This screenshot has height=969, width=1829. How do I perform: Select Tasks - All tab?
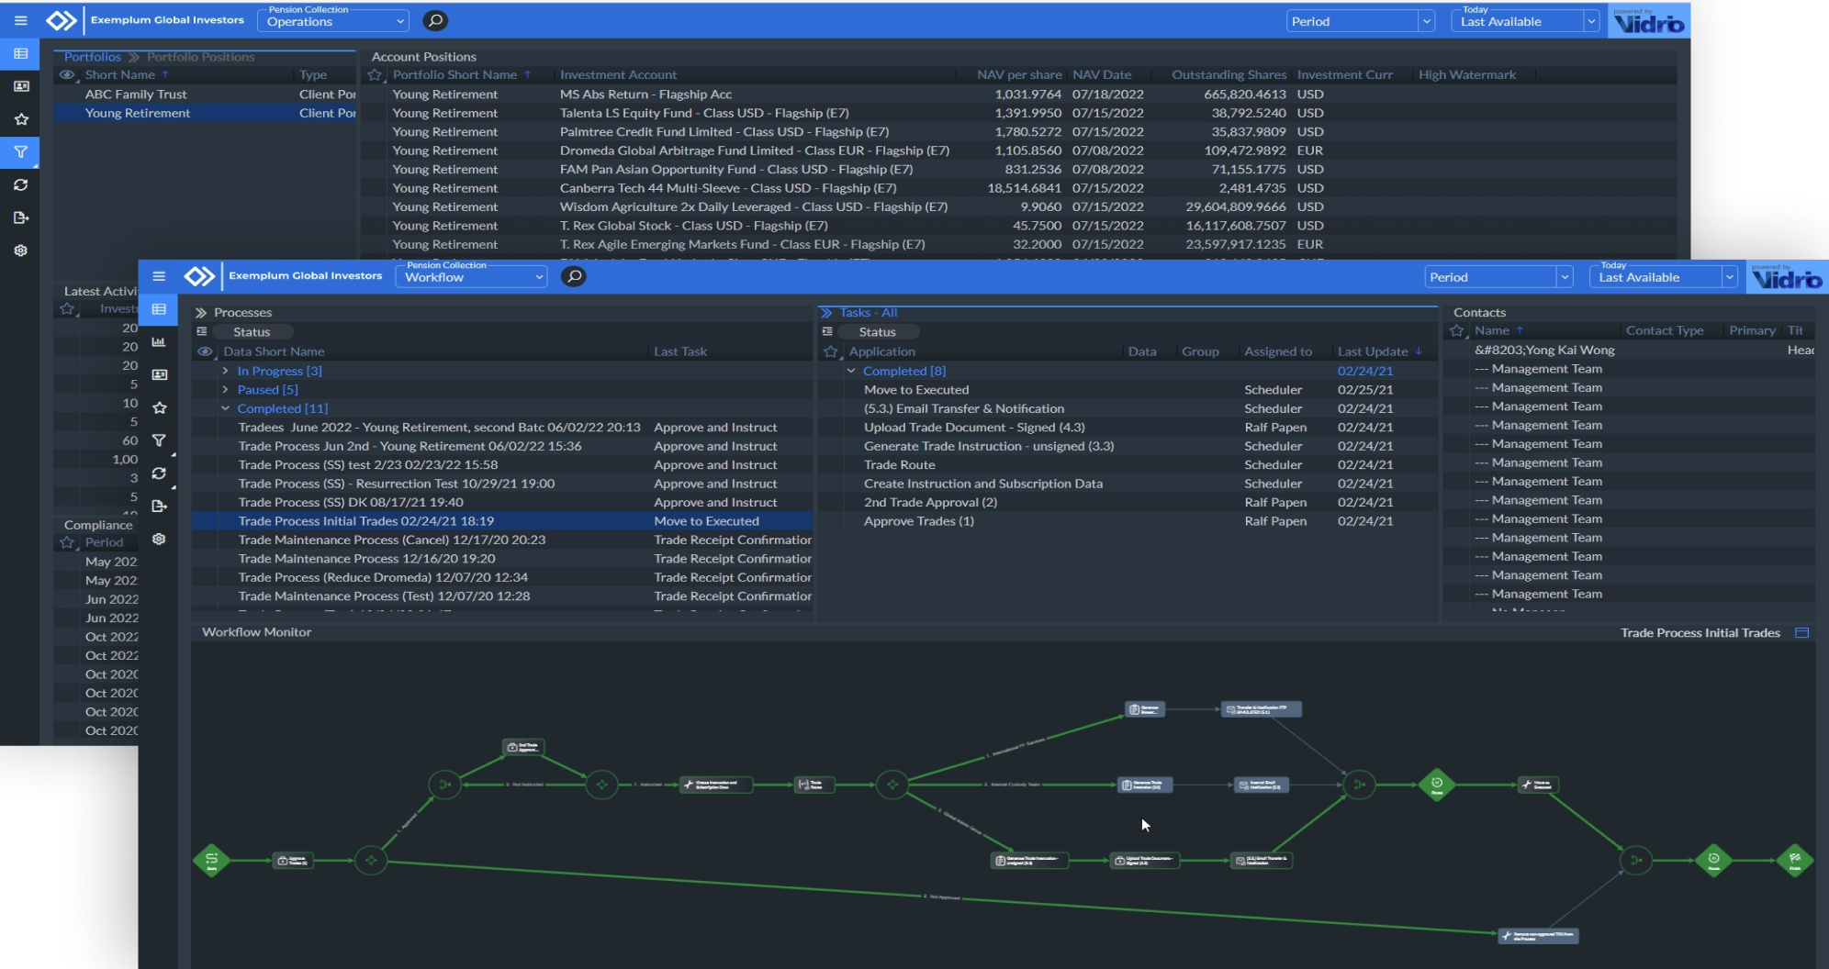(868, 313)
